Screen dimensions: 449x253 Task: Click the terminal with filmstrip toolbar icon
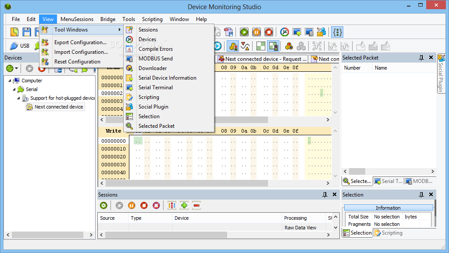[309, 32]
